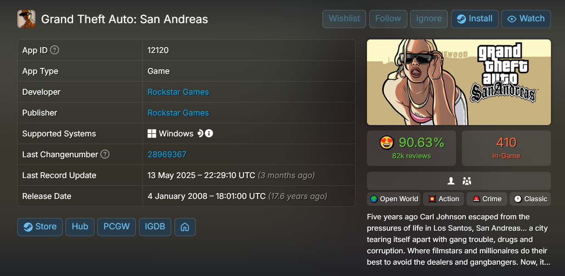Click the App ID help question icon
Image resolution: width=565 pixels, height=276 pixels.
point(55,50)
